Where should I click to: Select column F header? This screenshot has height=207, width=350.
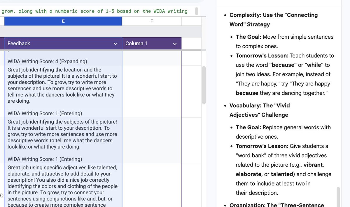152,21
